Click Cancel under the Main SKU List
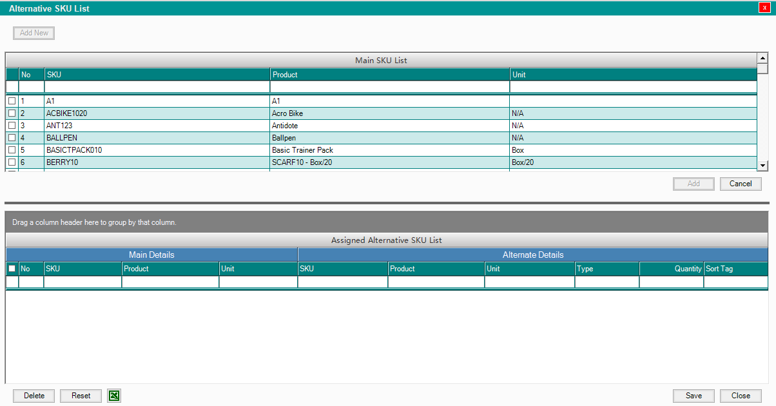This screenshot has width=776, height=406. [x=741, y=184]
